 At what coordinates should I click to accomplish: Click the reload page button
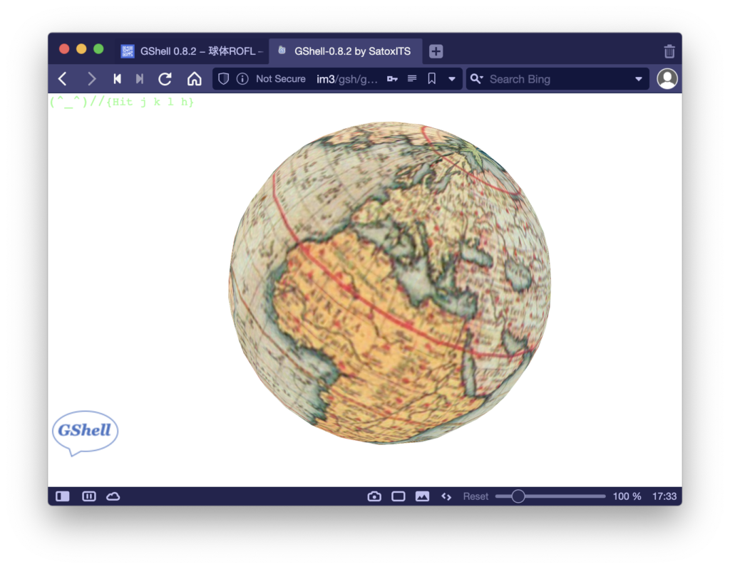click(165, 79)
